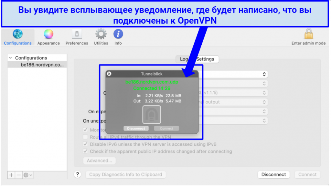This screenshot has width=331, height=186.
Task: Click the tunnel icon in Tunnelblick popup
Action: click(152, 115)
